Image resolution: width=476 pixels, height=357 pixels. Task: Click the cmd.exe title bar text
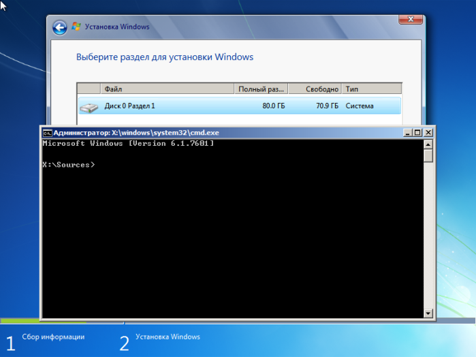click(x=136, y=133)
